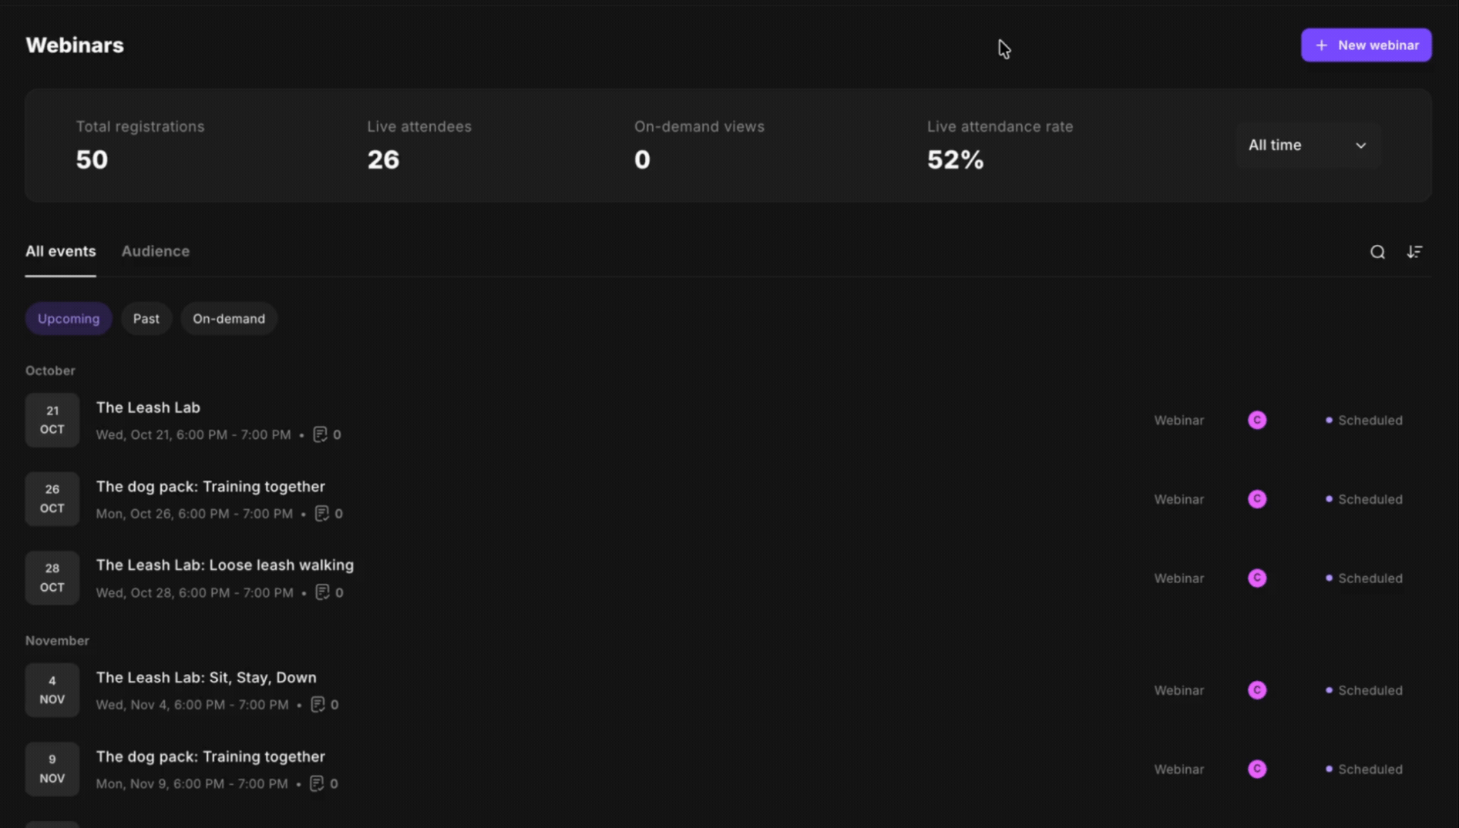Open the All time period dropdown
The height and width of the screenshot is (828, 1459).
(1308, 145)
